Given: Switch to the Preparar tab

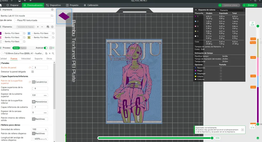Looking at the screenshot, I should click(13, 5).
